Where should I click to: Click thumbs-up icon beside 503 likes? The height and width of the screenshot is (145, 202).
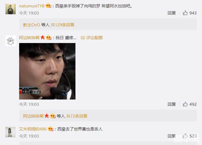[x=185, y=136]
